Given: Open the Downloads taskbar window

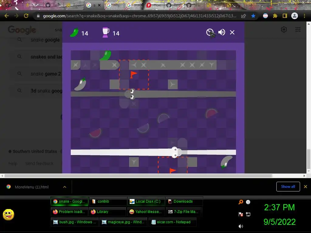Looking at the screenshot, I should point(184,201).
